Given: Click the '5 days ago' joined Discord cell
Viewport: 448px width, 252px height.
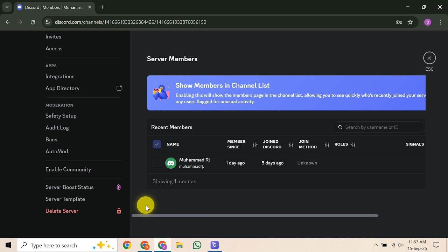Looking at the screenshot, I should click(x=272, y=163).
